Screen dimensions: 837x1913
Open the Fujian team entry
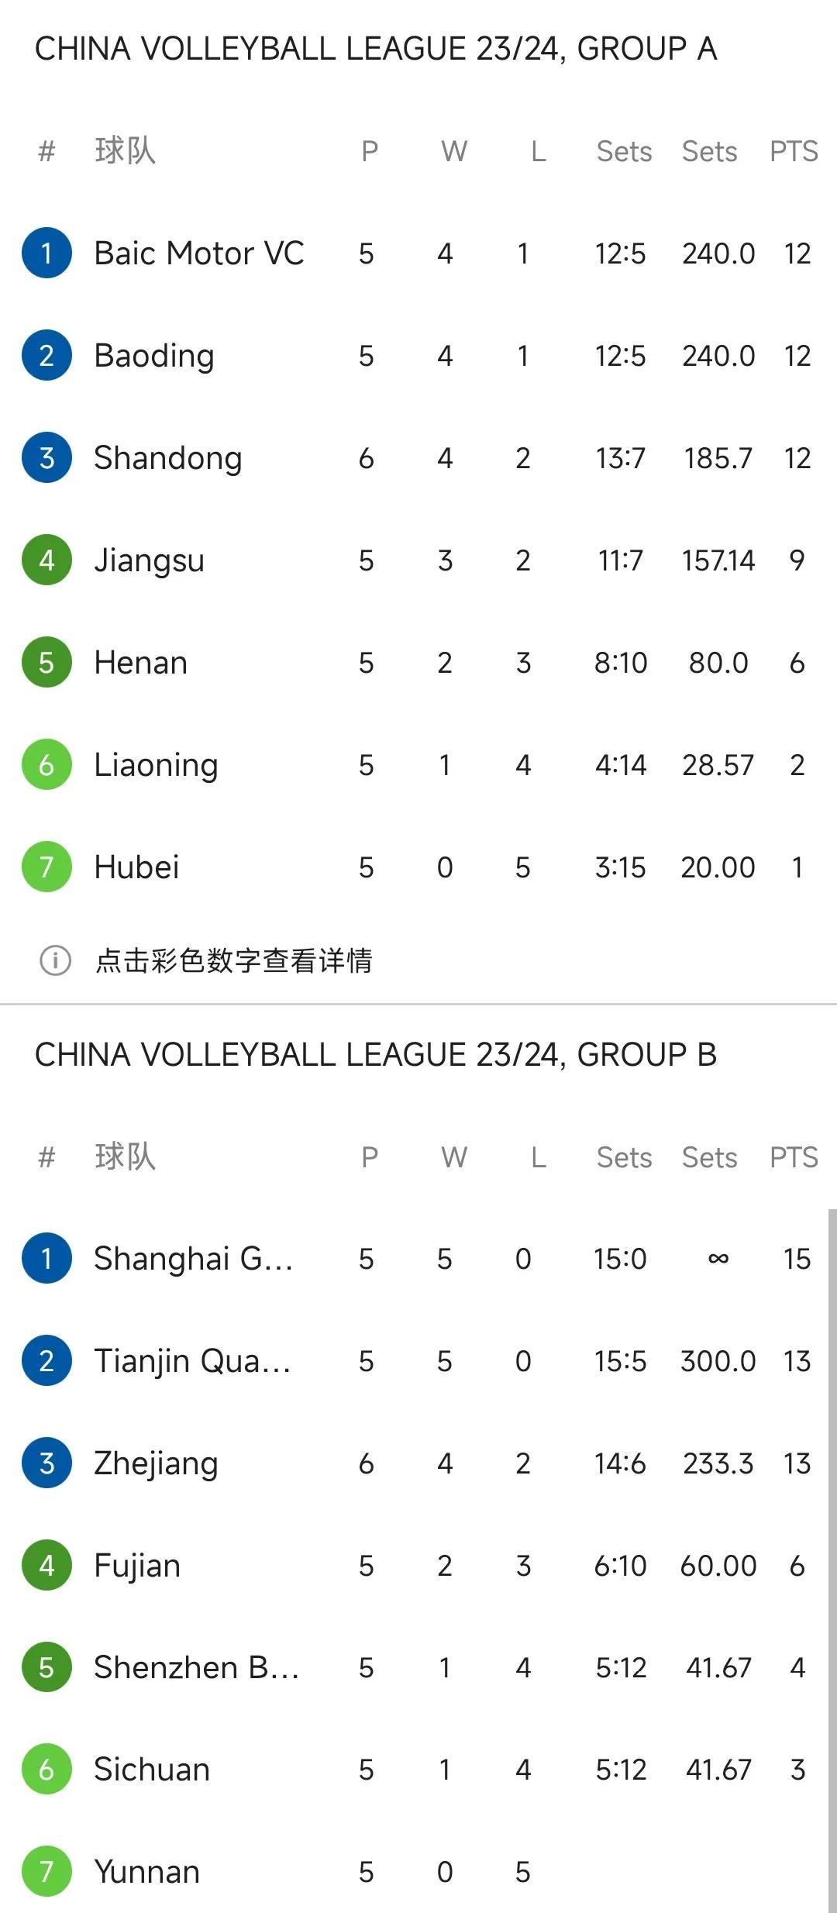pyautogui.click(x=418, y=1565)
